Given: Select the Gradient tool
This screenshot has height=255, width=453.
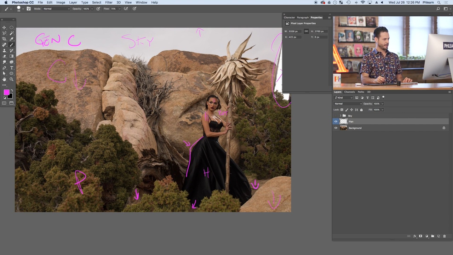Looking at the screenshot, I should (x=11, y=56).
